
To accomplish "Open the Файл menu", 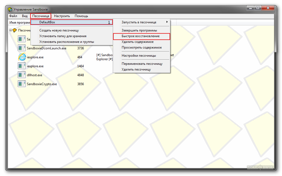I will click(13, 16).
